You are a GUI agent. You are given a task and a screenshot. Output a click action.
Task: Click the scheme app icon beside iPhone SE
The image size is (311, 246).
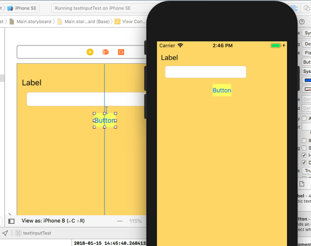10,8
